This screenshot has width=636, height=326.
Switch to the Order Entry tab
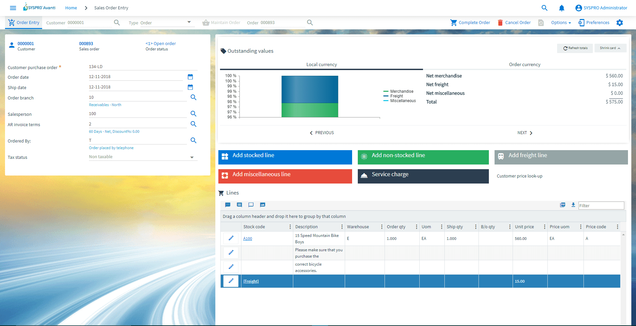(23, 22)
